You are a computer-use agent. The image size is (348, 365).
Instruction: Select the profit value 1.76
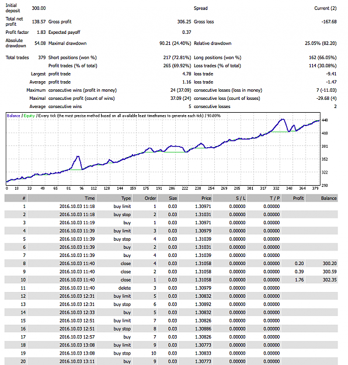coord(299,280)
